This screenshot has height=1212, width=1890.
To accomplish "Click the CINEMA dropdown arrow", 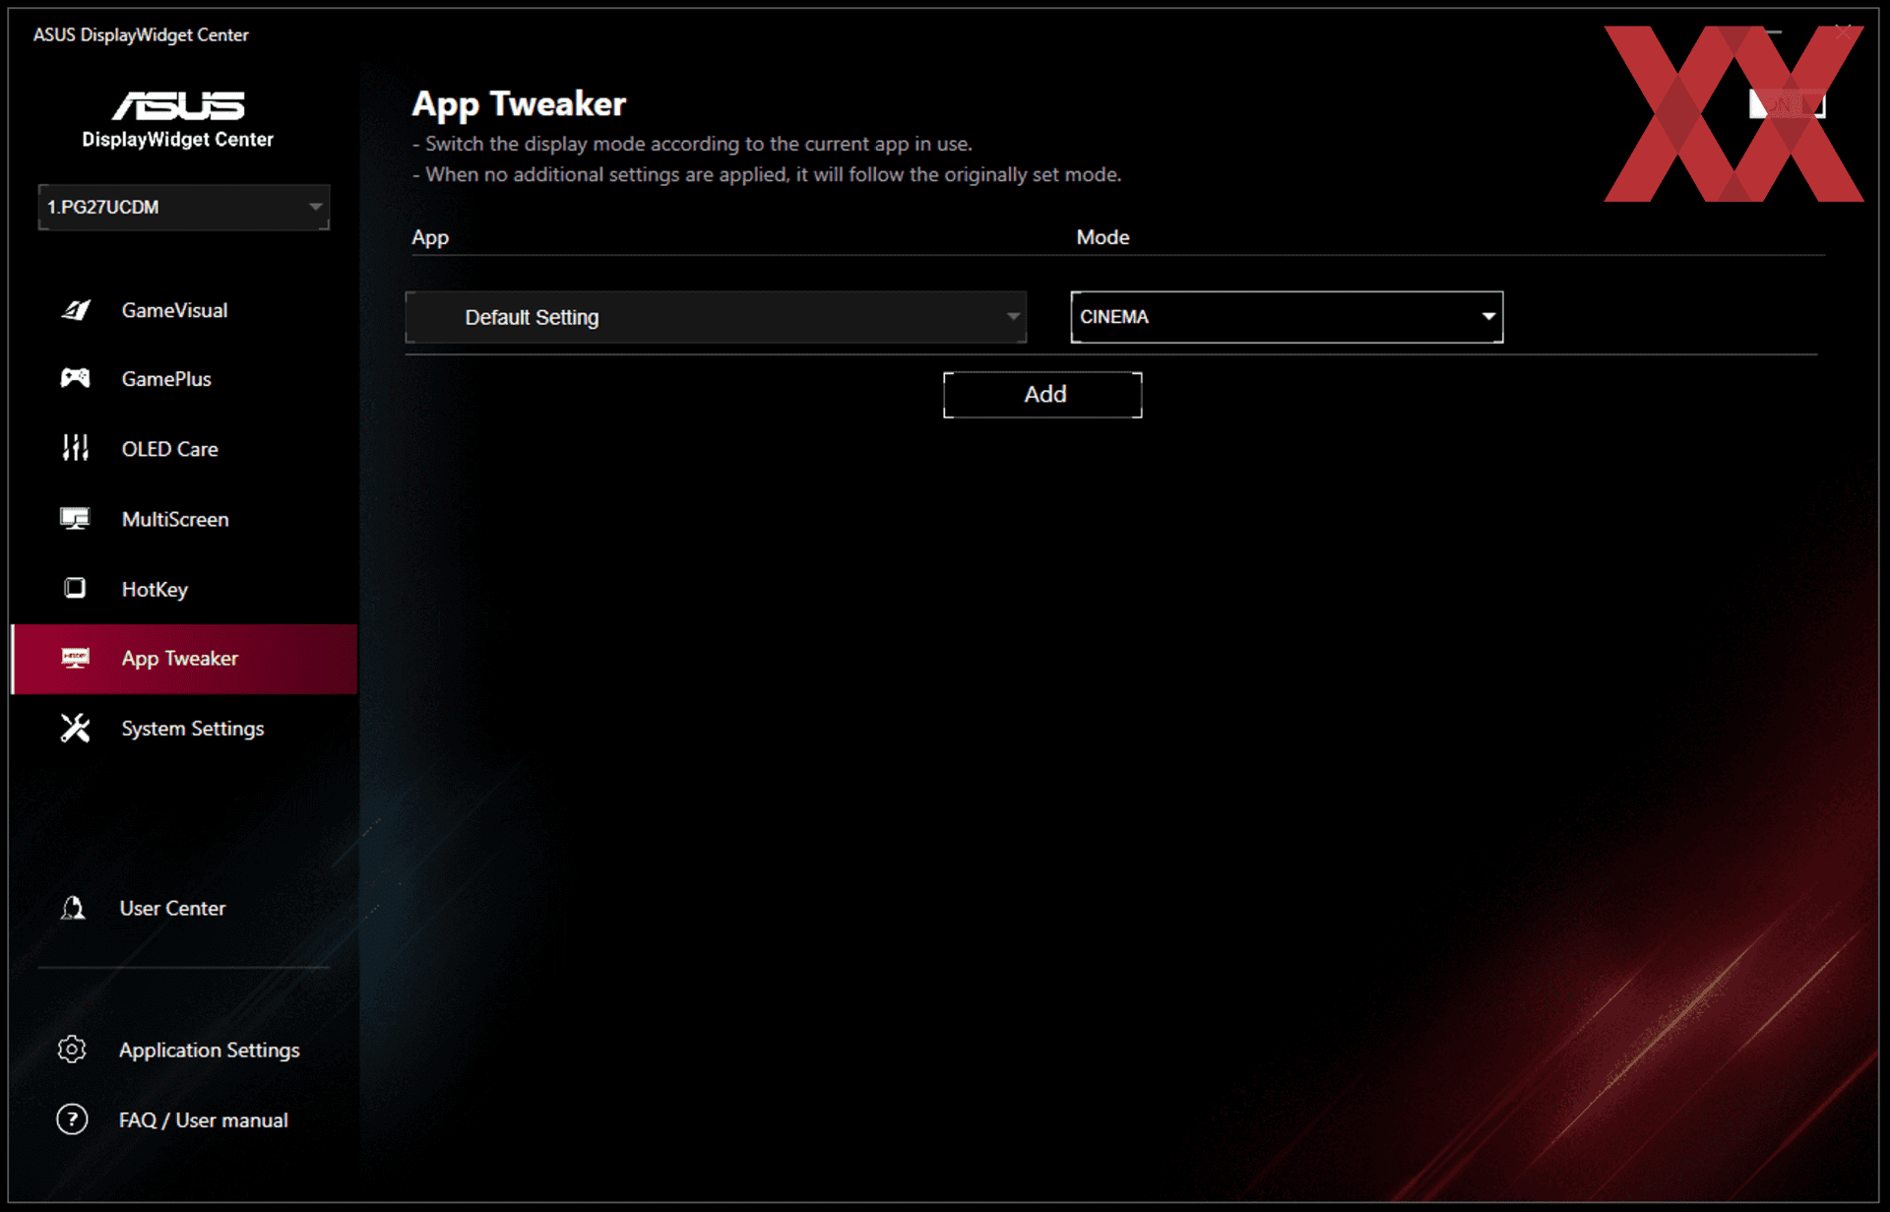I will pyautogui.click(x=1488, y=317).
